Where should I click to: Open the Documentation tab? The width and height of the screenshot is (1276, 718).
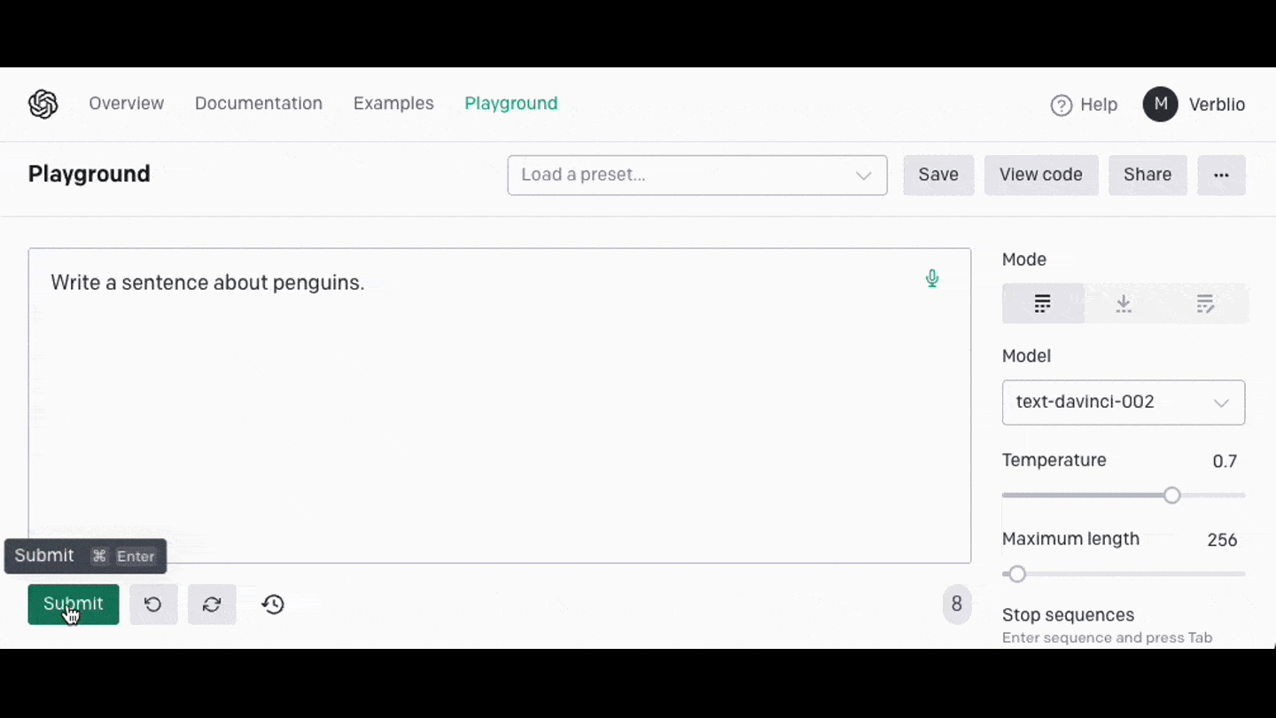258,104
